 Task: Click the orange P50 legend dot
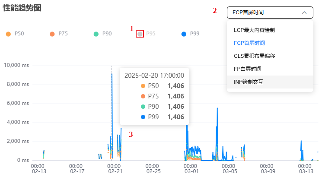(8, 34)
